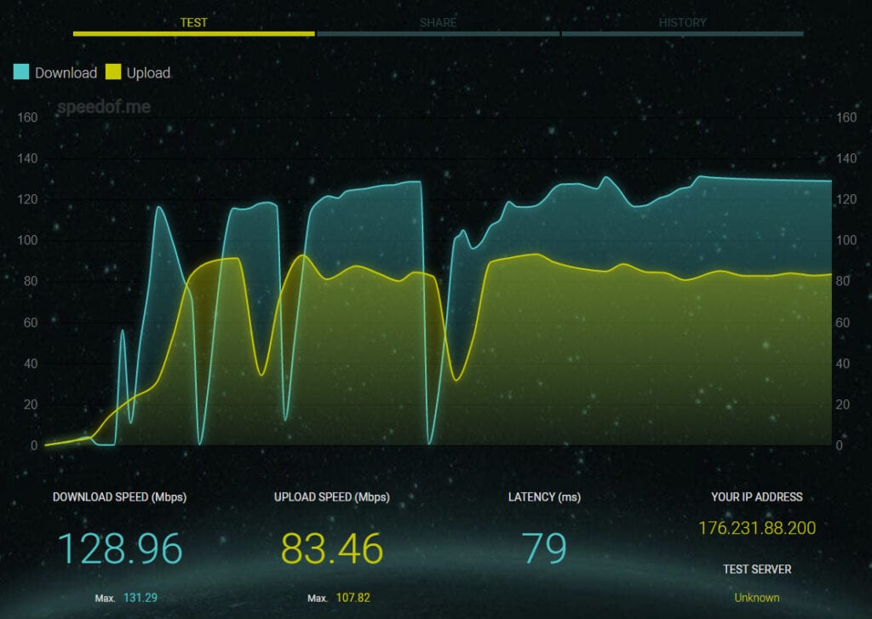
Task: Click the max download value 131.29
Action: [141, 599]
